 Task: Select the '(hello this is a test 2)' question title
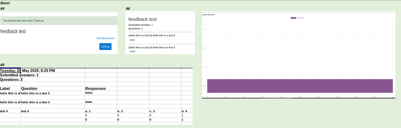pos(151,35)
